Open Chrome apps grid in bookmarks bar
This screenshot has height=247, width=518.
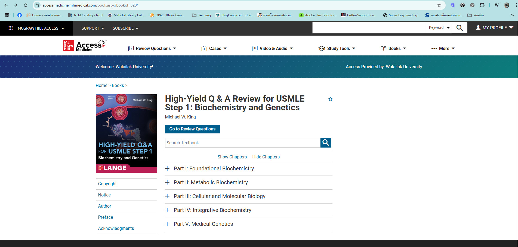coord(7,15)
